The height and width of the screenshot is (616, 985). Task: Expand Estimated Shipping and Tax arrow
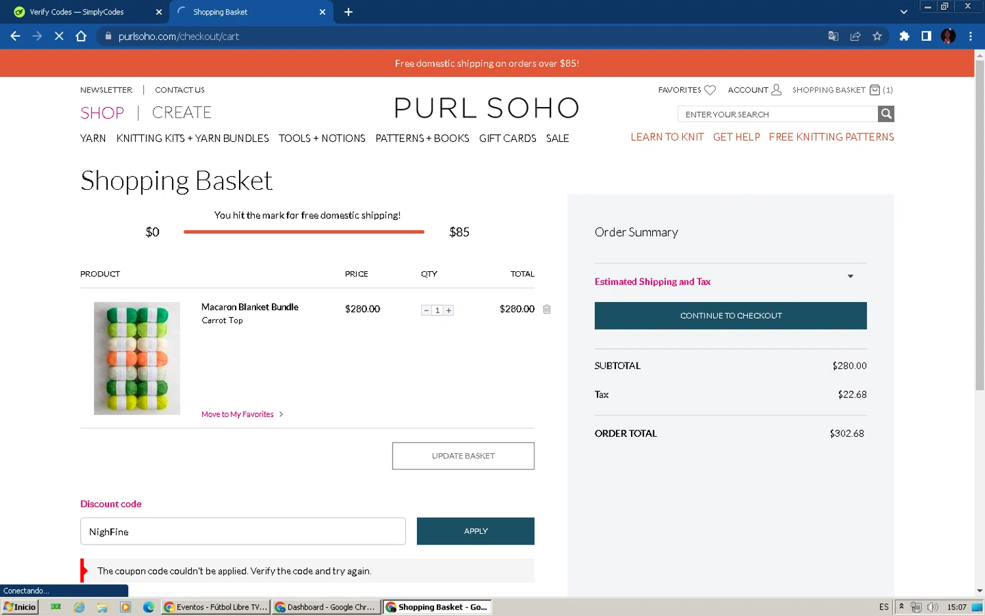850,276
